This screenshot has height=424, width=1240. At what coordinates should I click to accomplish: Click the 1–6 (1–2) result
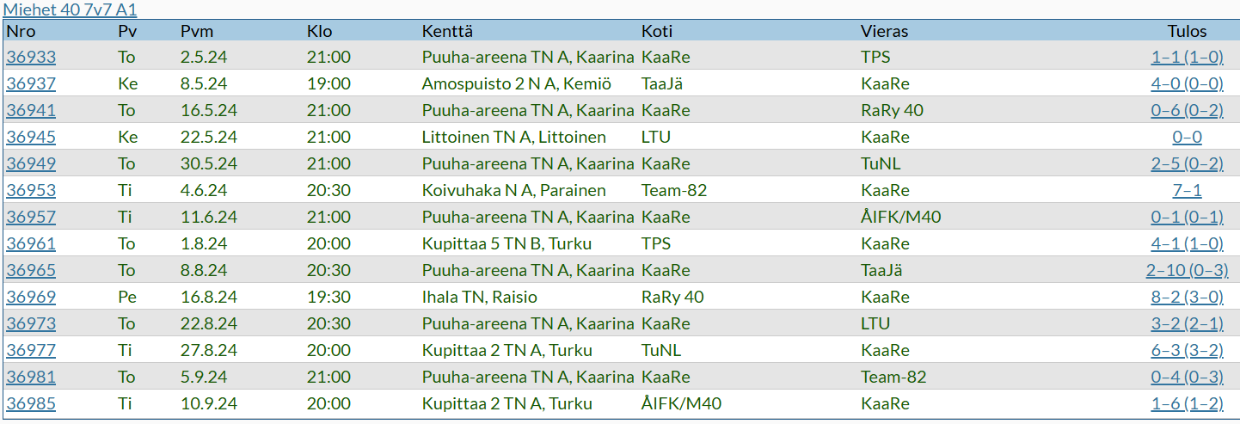(x=1187, y=404)
